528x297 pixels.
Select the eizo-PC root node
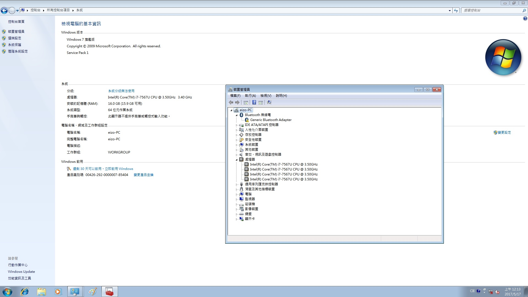click(x=246, y=110)
